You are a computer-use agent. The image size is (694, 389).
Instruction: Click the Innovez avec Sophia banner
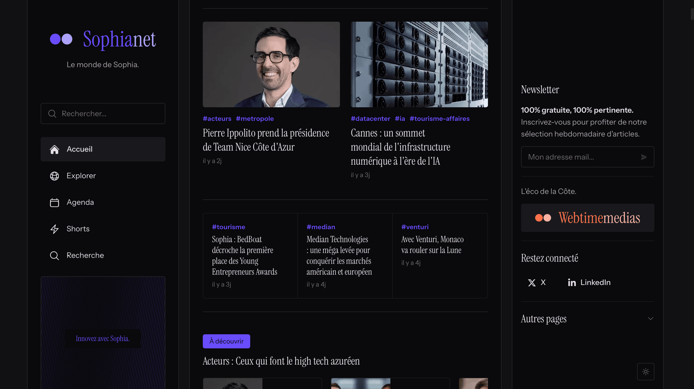pos(103,333)
